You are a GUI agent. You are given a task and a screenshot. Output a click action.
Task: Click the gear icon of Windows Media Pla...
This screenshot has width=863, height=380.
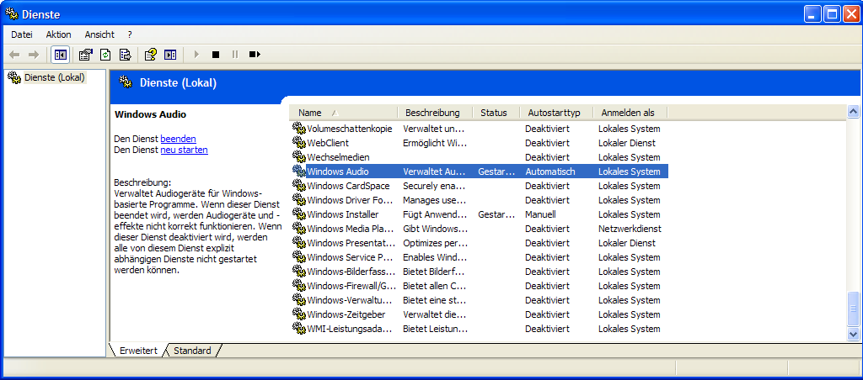tap(299, 229)
